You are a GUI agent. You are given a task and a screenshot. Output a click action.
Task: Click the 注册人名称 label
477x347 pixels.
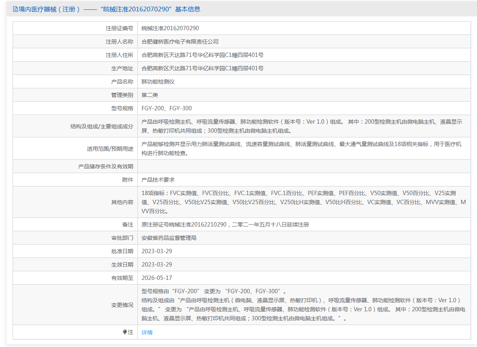pyautogui.click(x=119, y=42)
